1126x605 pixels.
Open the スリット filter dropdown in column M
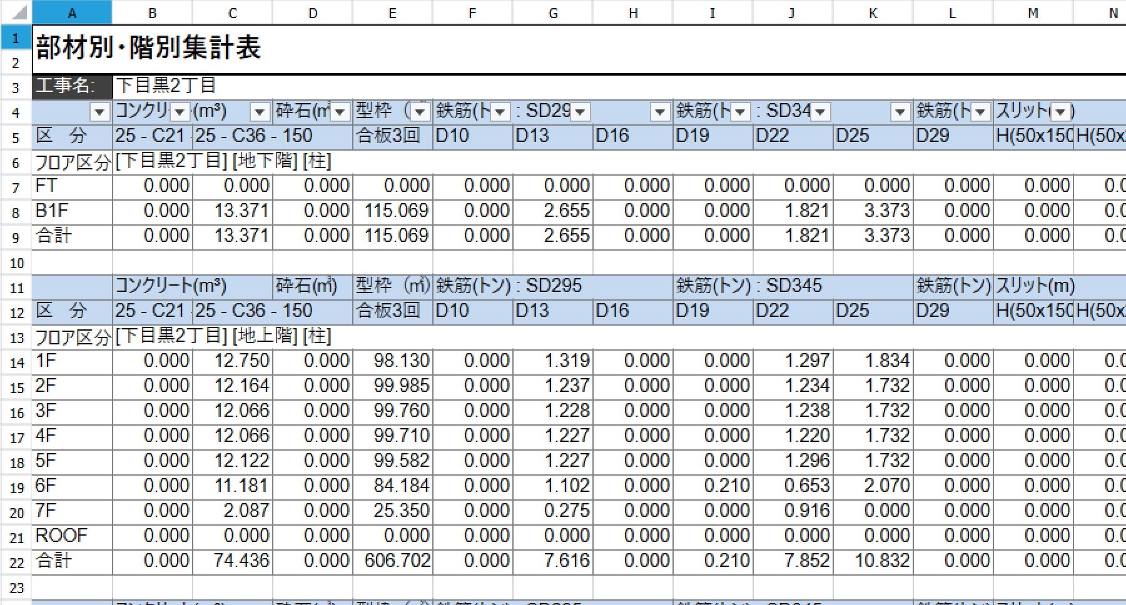coord(1060,112)
